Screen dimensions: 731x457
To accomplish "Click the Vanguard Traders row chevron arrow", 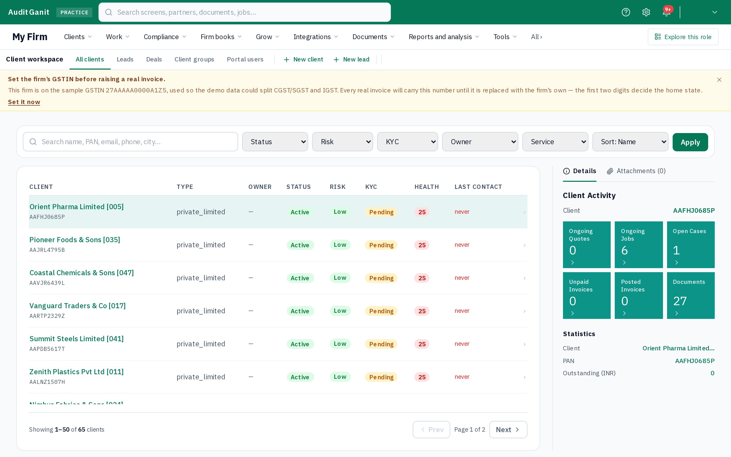I will pyautogui.click(x=524, y=311).
